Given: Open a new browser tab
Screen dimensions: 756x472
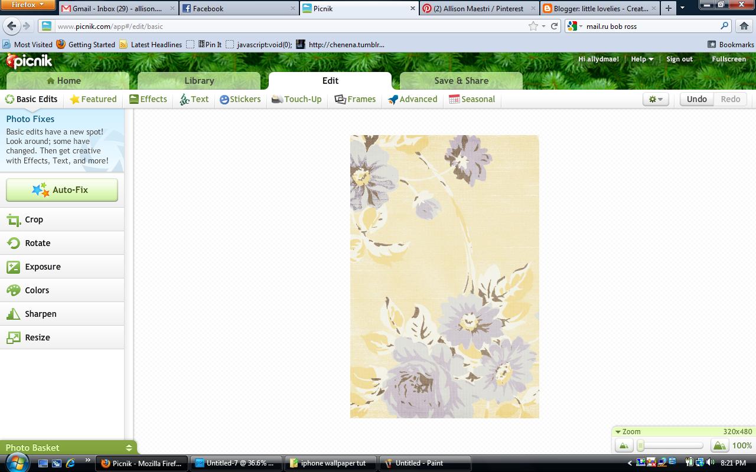Looking at the screenshot, I should pos(668,8).
